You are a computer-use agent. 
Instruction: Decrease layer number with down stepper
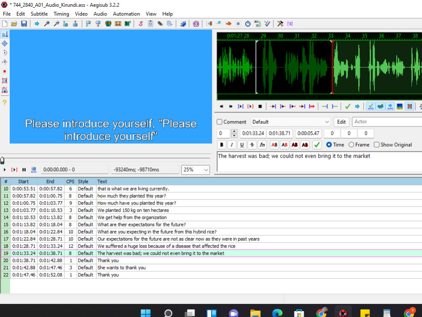pos(234,136)
